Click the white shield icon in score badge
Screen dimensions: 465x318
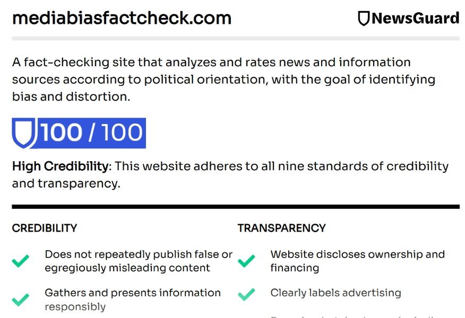click(x=24, y=132)
